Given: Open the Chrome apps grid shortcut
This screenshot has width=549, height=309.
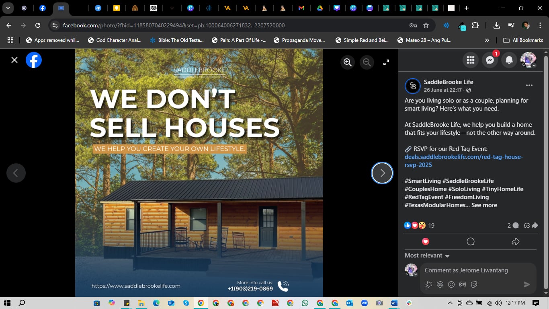Looking at the screenshot, I should pyautogui.click(x=10, y=40).
